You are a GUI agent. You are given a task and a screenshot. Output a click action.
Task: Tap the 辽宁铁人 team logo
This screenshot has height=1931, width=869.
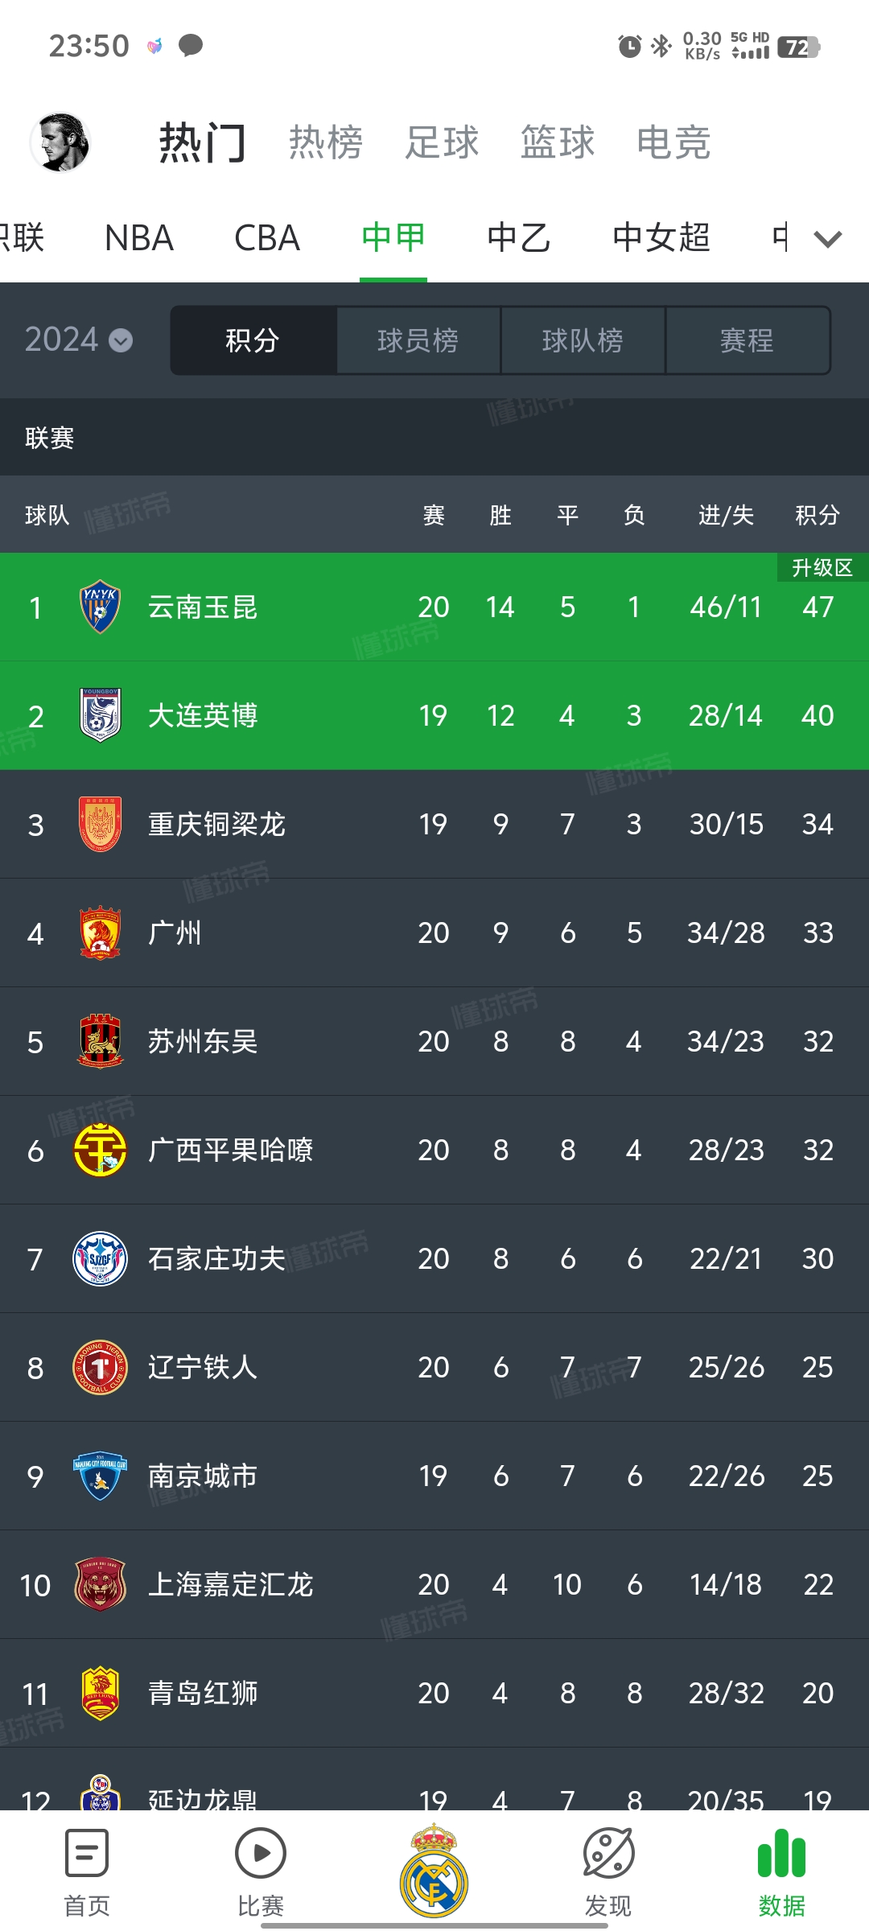point(101,1367)
